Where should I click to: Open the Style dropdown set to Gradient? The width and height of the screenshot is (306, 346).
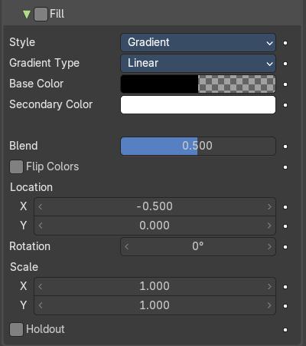tap(198, 42)
